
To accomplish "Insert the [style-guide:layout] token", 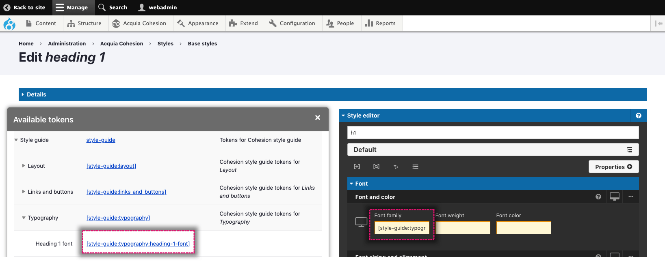I will tap(111, 166).
